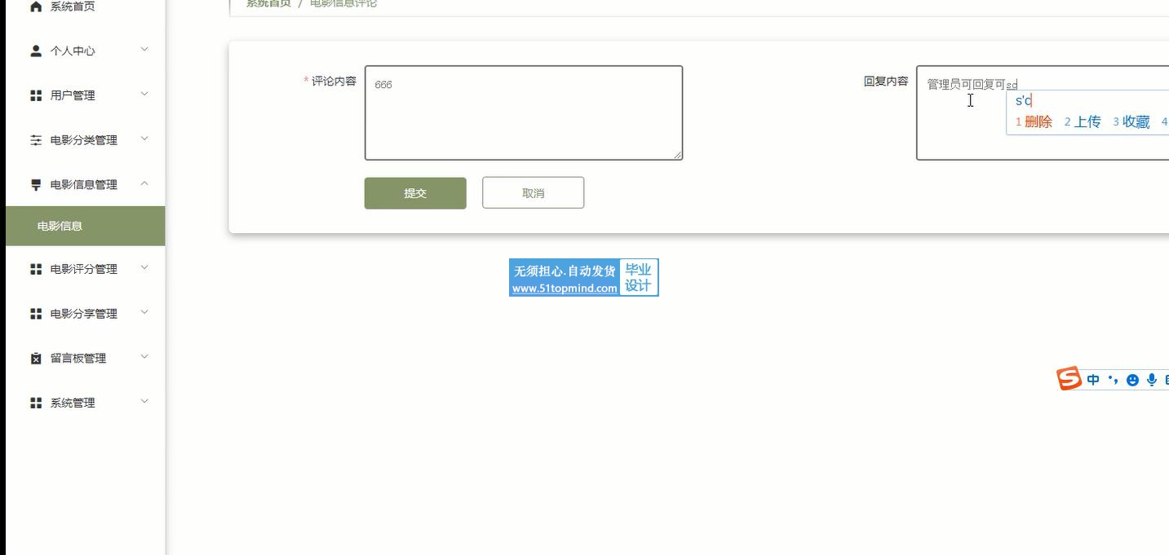Click the 提交 button
This screenshot has width=1169, height=555.
(x=415, y=193)
